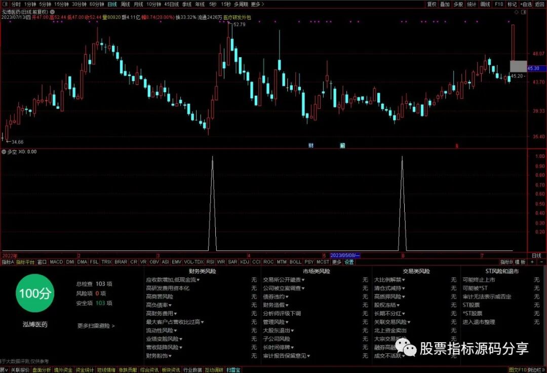Image resolution: width=547 pixels, height=373 pixels.
Task: Expand 流动性风险 item
Action: tap(162, 330)
